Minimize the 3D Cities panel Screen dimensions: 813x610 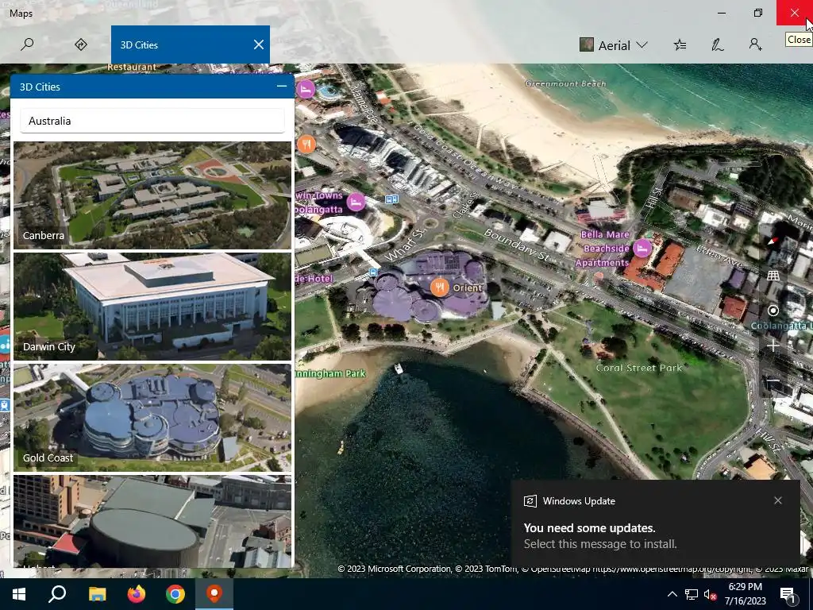(x=282, y=86)
